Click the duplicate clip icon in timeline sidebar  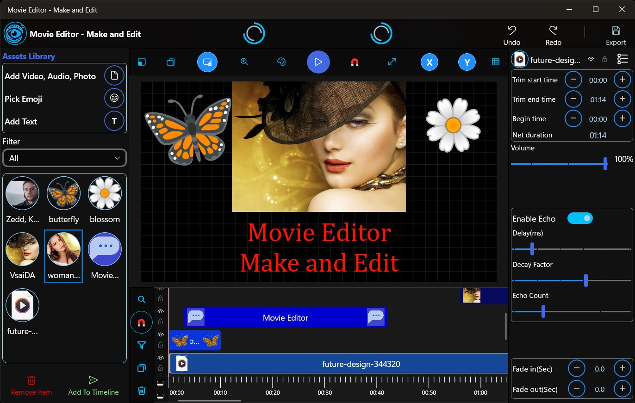(141, 368)
